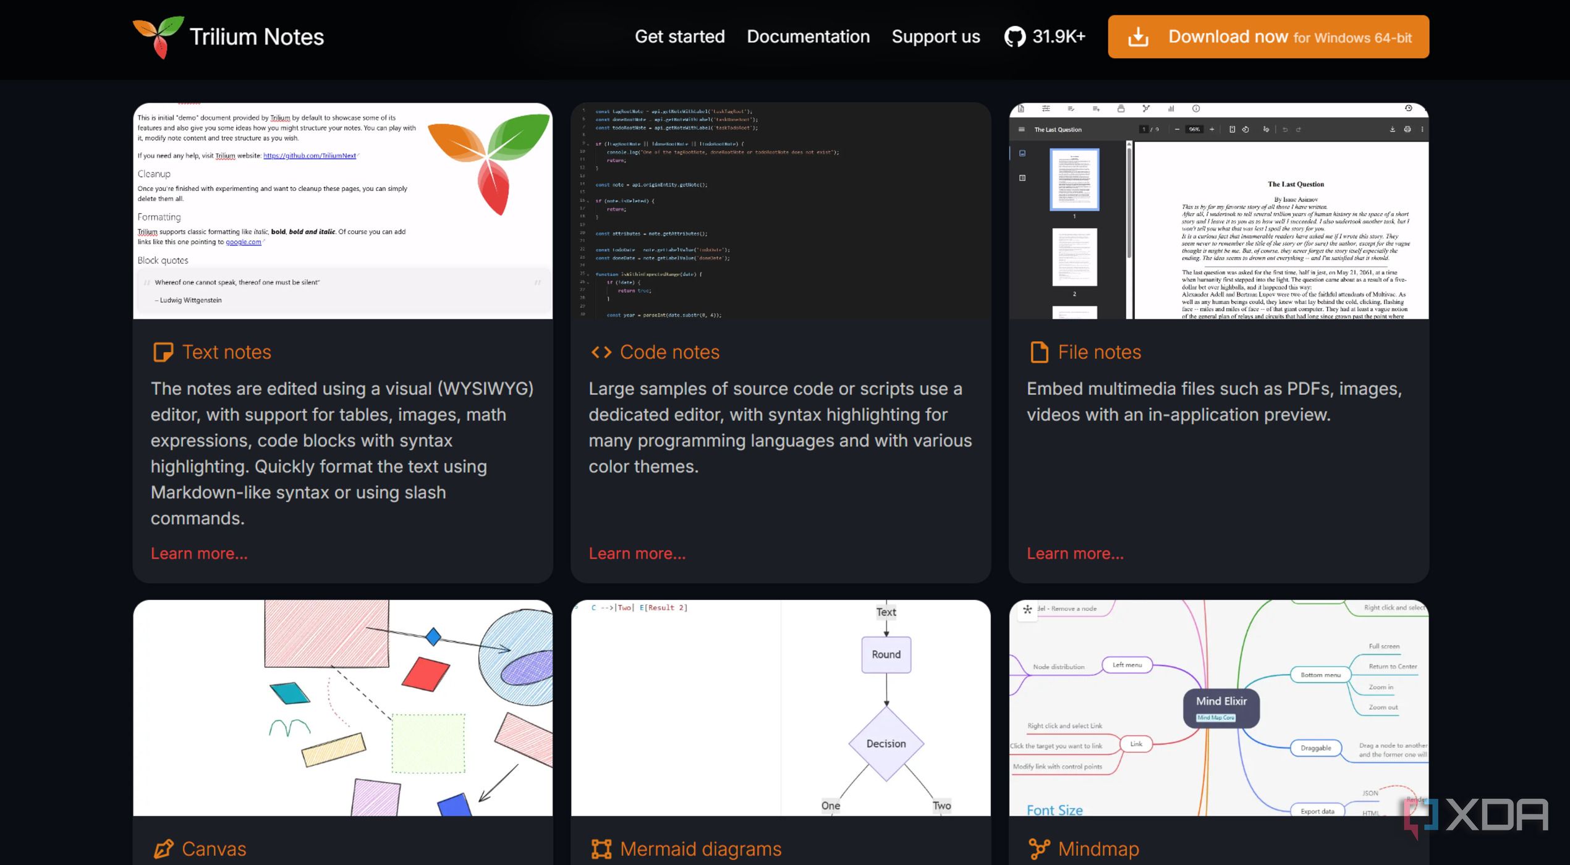Click the Text notes heading
Viewport: 1570px width, 865px height.
(x=226, y=352)
